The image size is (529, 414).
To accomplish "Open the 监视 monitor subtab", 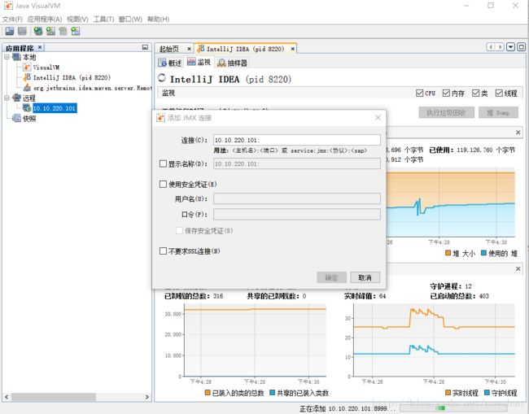I will [199, 62].
